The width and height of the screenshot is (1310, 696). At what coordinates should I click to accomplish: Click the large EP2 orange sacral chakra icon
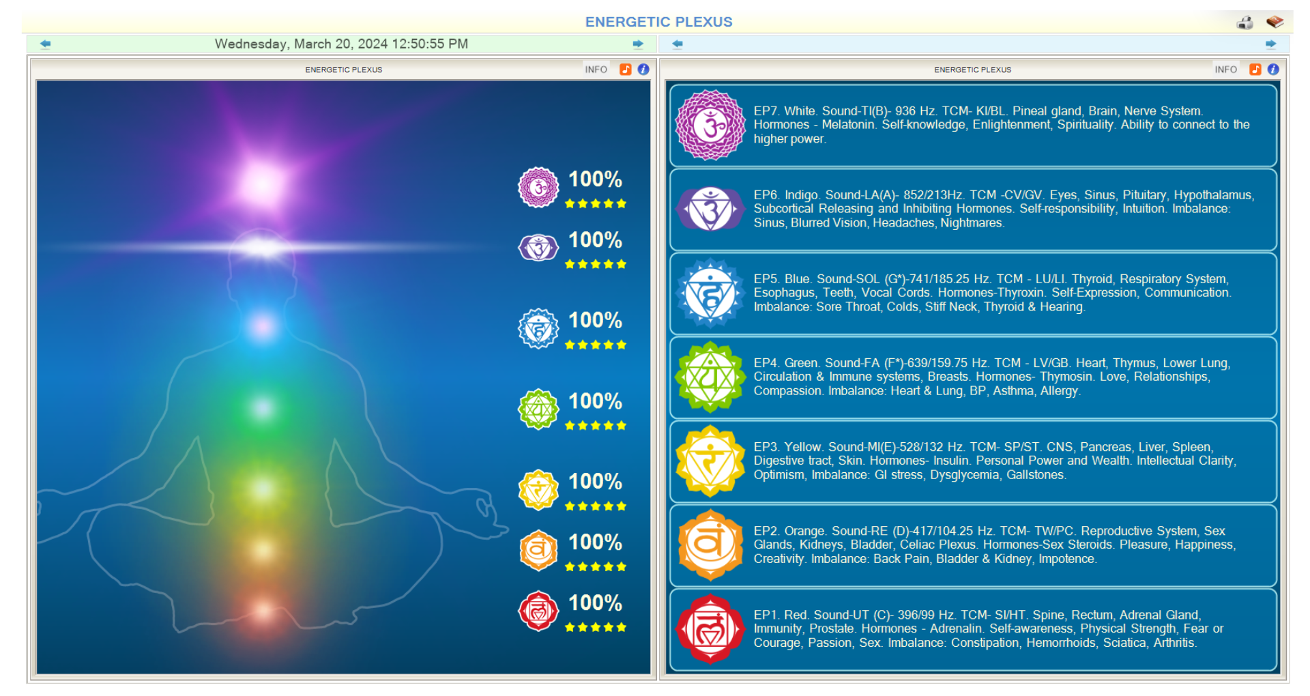pyautogui.click(x=710, y=545)
